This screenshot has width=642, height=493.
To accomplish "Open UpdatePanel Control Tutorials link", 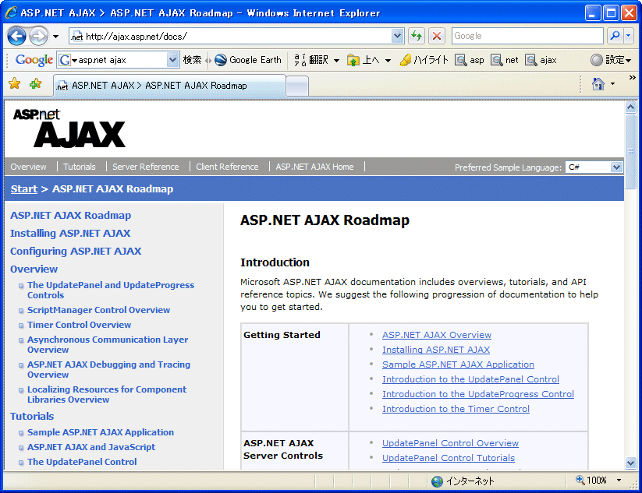I will 449,457.
